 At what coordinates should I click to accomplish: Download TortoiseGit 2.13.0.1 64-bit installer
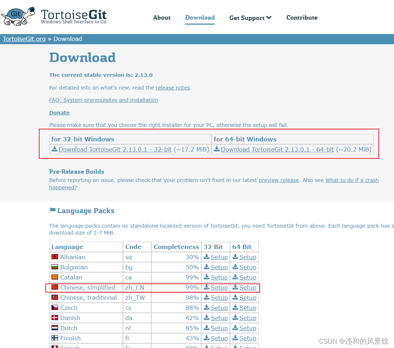(x=277, y=149)
